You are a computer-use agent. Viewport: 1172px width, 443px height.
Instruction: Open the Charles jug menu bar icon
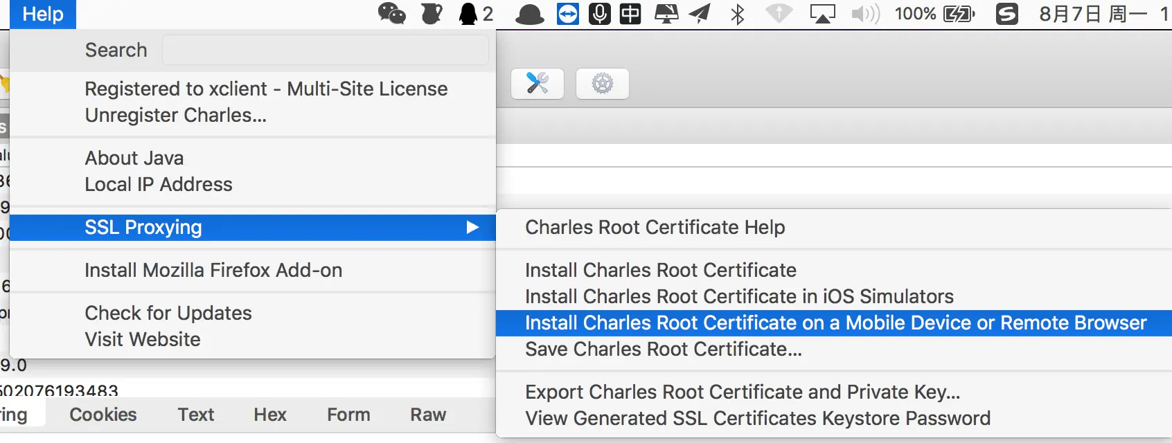(x=432, y=14)
